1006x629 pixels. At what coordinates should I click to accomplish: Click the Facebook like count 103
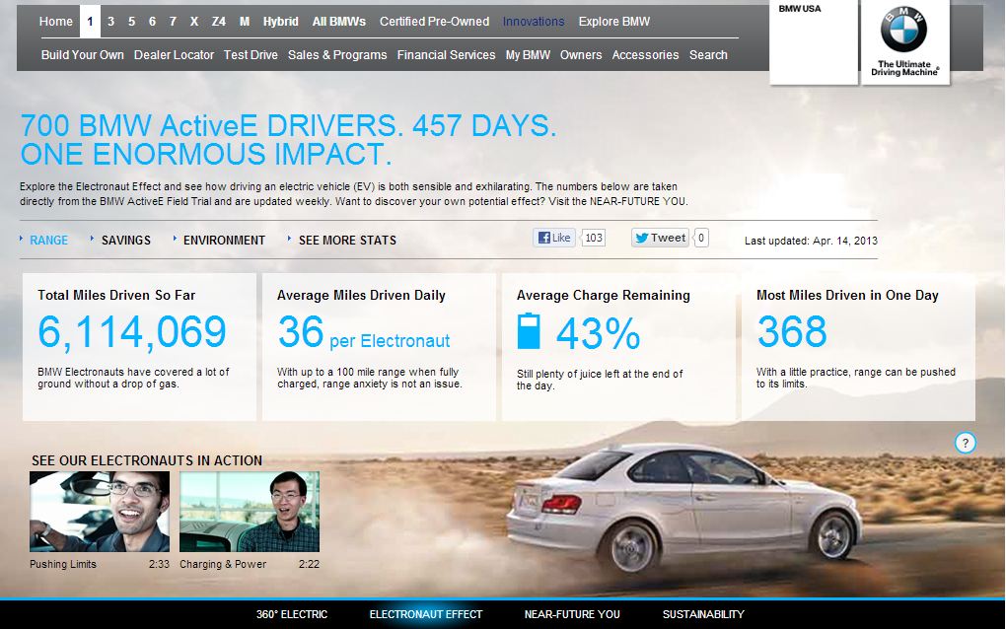click(593, 238)
